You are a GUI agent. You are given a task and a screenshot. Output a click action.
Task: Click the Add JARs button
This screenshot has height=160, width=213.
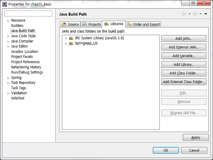click(184, 38)
